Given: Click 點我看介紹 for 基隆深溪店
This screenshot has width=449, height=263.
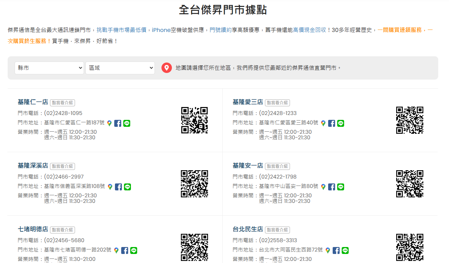Looking at the screenshot, I should point(63,166).
